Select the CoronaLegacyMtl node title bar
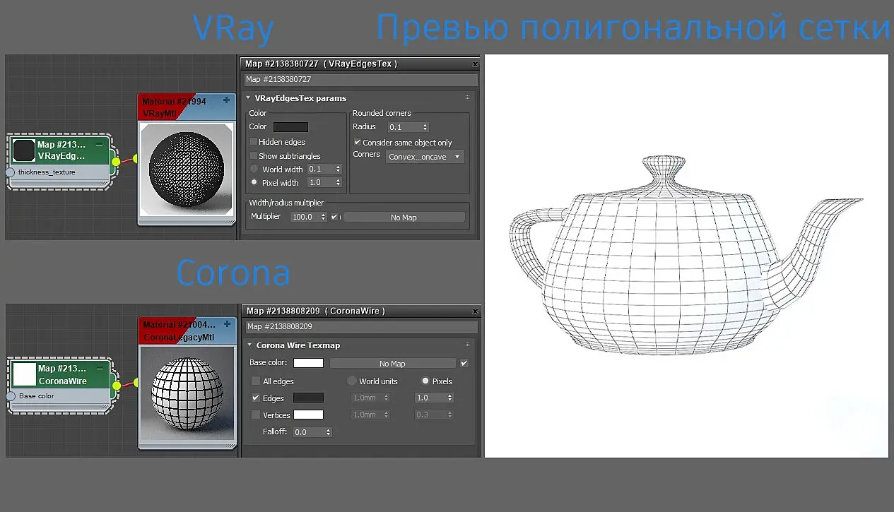The height and width of the screenshot is (512, 894). click(187, 331)
